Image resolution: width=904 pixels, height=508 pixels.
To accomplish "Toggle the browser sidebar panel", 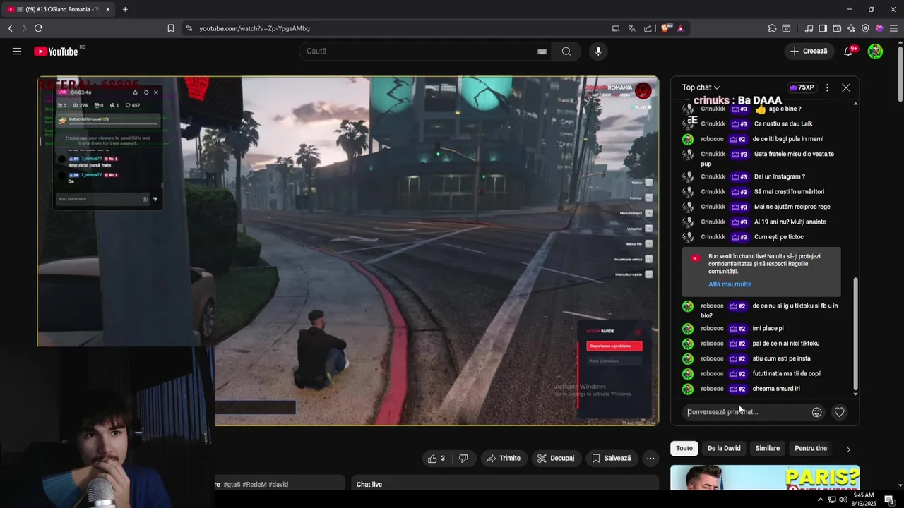I will [823, 28].
